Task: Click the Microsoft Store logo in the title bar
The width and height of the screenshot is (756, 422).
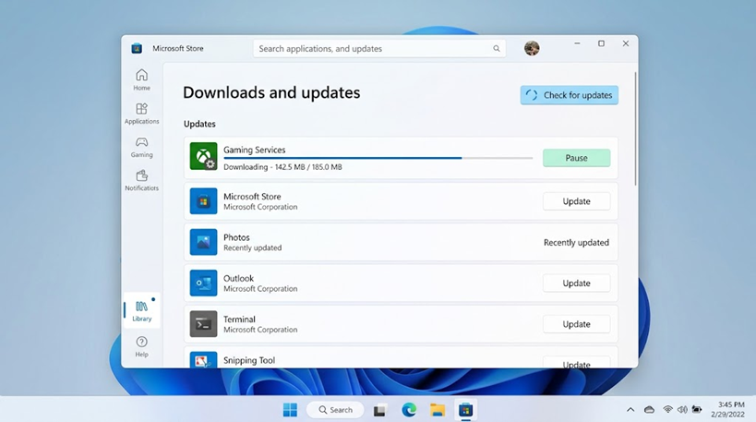Action: point(137,48)
